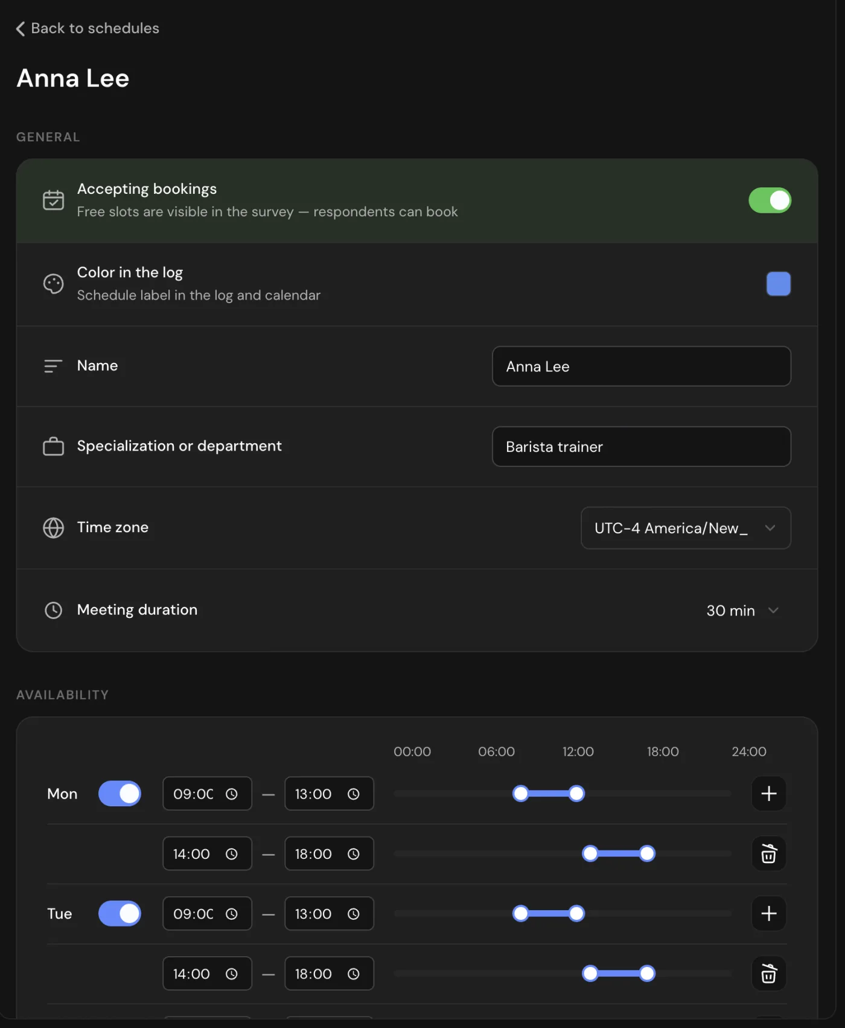Turn off Tuesday availability
Screen dimensions: 845x1028
pos(120,913)
